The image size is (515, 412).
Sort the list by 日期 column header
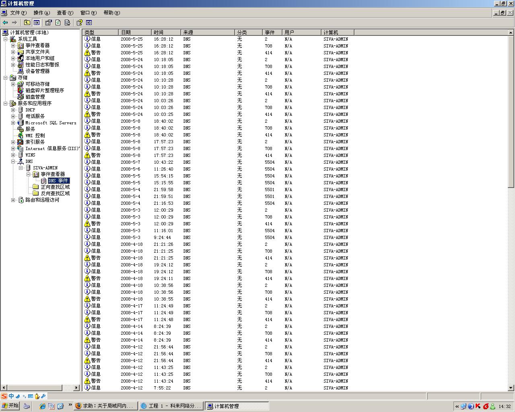click(x=135, y=32)
